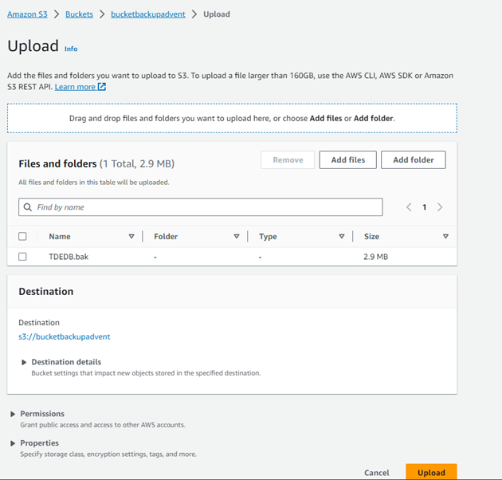Go to next page with right chevron

(440, 207)
